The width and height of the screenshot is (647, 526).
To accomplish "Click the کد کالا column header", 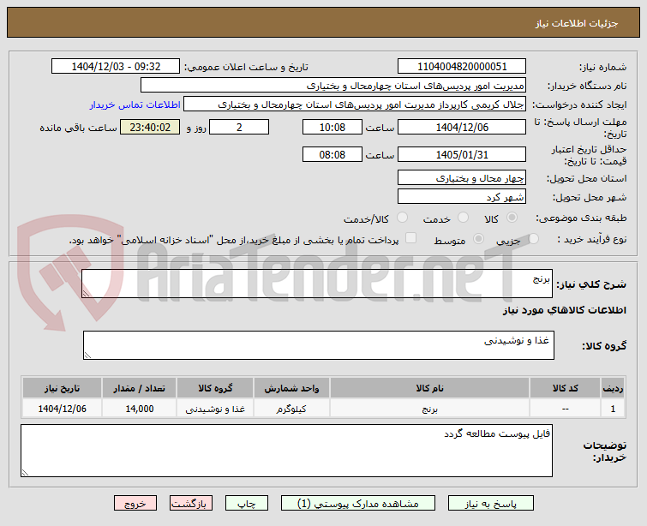I will pos(565,388).
